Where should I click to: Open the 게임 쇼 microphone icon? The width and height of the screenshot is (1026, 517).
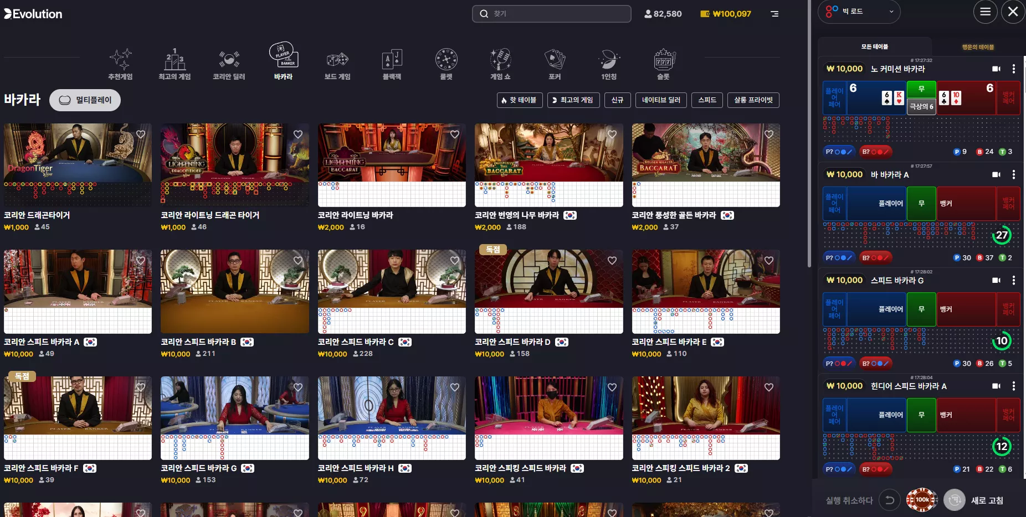point(500,59)
